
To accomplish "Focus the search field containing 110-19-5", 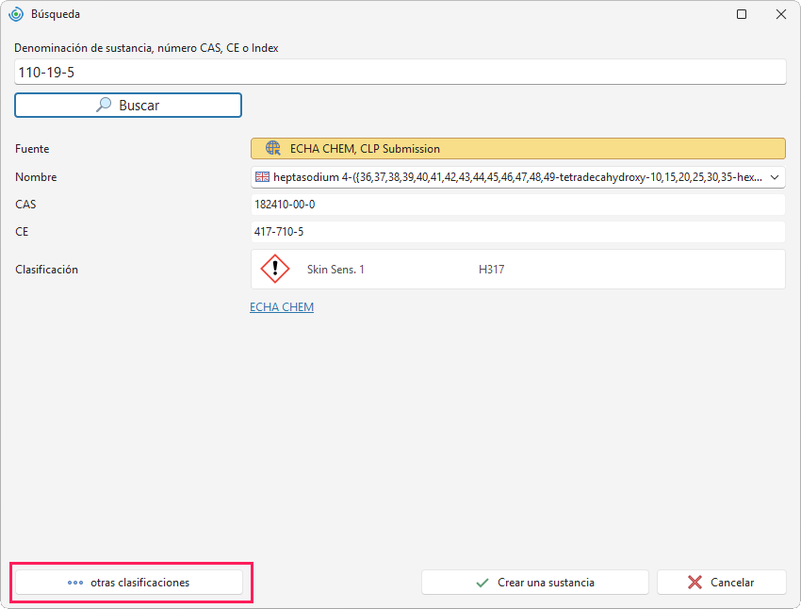I will tap(400, 72).
